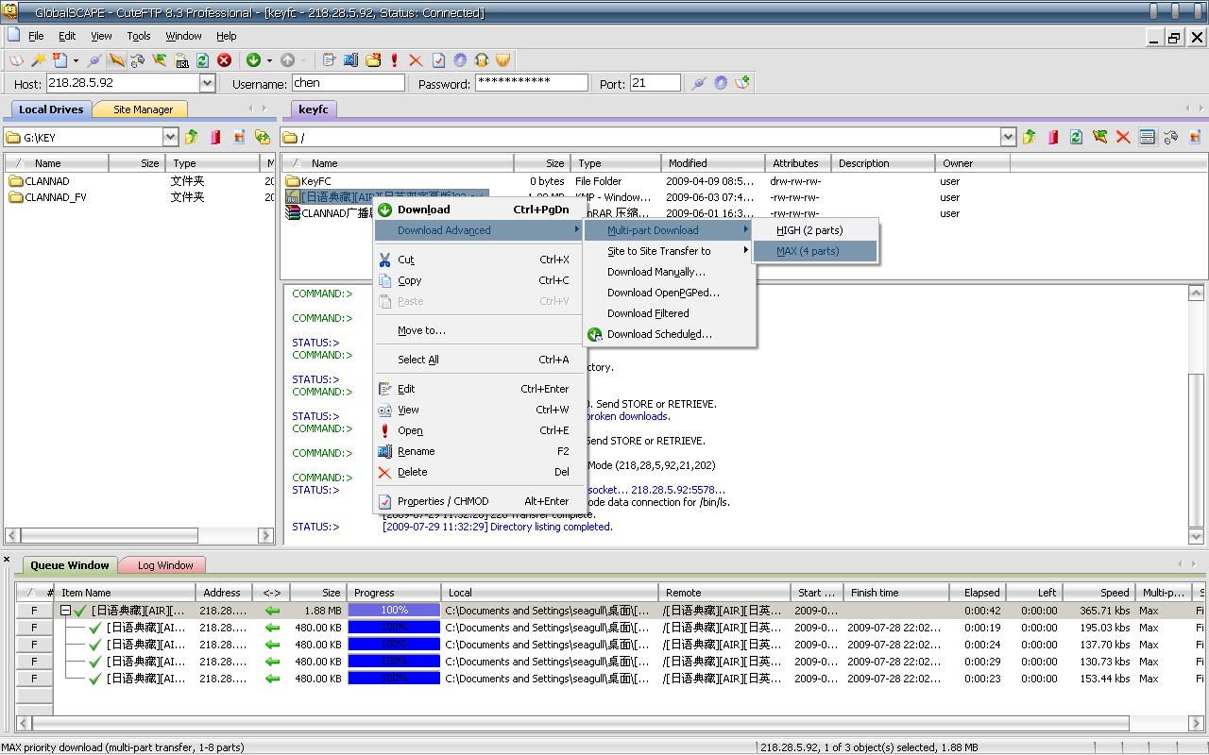Click the Edit file toolbar icon
The width and height of the screenshot is (1209, 755).
point(330,60)
